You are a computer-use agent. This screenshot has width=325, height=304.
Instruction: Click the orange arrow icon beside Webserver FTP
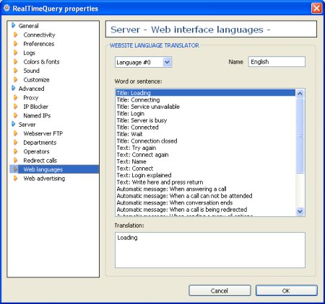16,133
